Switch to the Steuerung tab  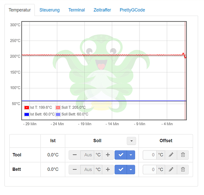(50, 10)
